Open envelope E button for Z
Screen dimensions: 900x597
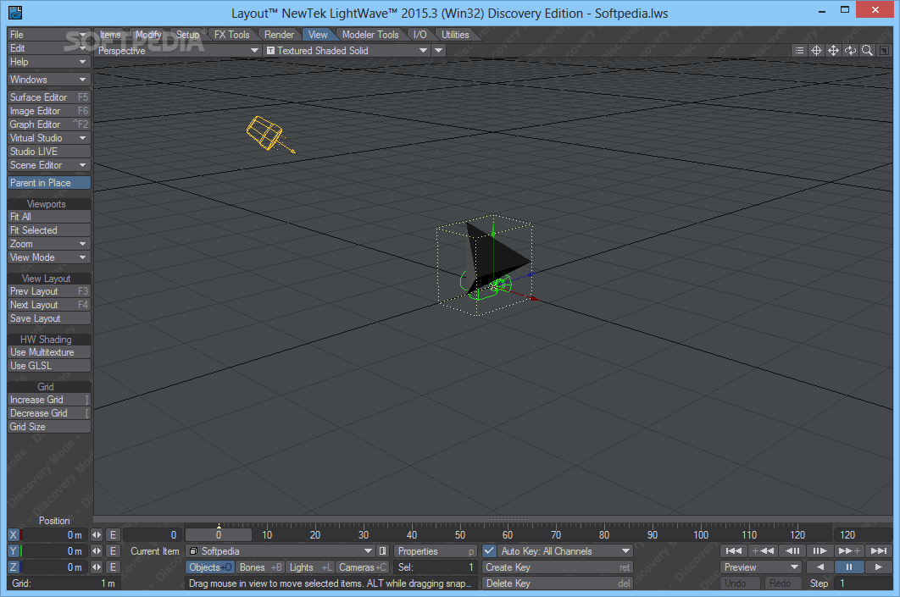tap(113, 567)
